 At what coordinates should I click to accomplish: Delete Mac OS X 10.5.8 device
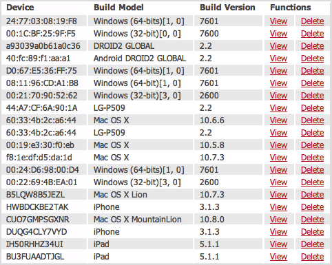point(313,145)
